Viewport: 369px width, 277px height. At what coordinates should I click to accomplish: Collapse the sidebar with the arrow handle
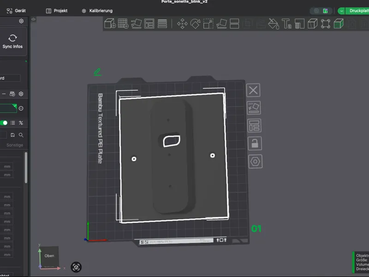[x=33, y=19]
